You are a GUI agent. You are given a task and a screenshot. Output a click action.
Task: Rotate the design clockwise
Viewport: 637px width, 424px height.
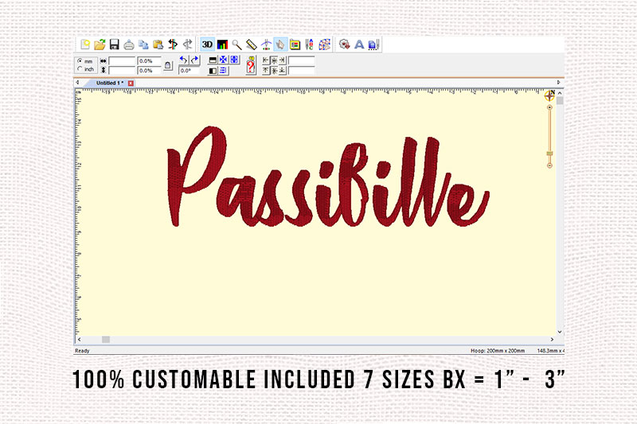195,60
